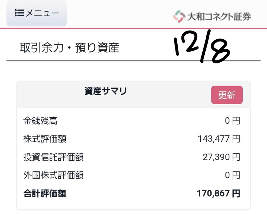This screenshot has height=214, width=267.
Task: Click the 0円 value for 外国株式評価額
Action: coord(232,175)
